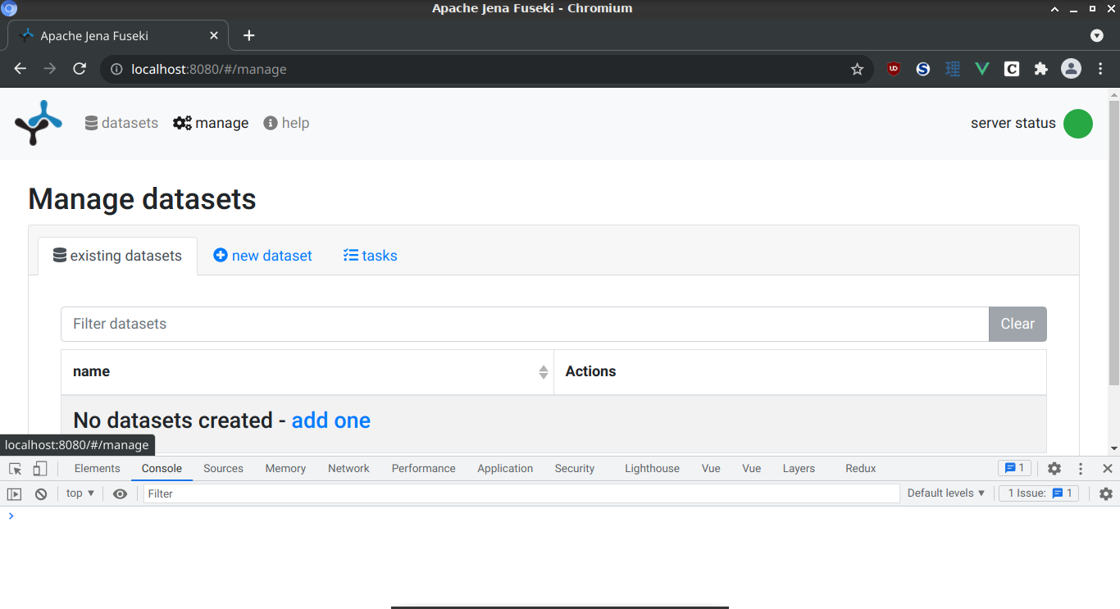
Task: Click the green server status indicator
Action: [1077, 123]
